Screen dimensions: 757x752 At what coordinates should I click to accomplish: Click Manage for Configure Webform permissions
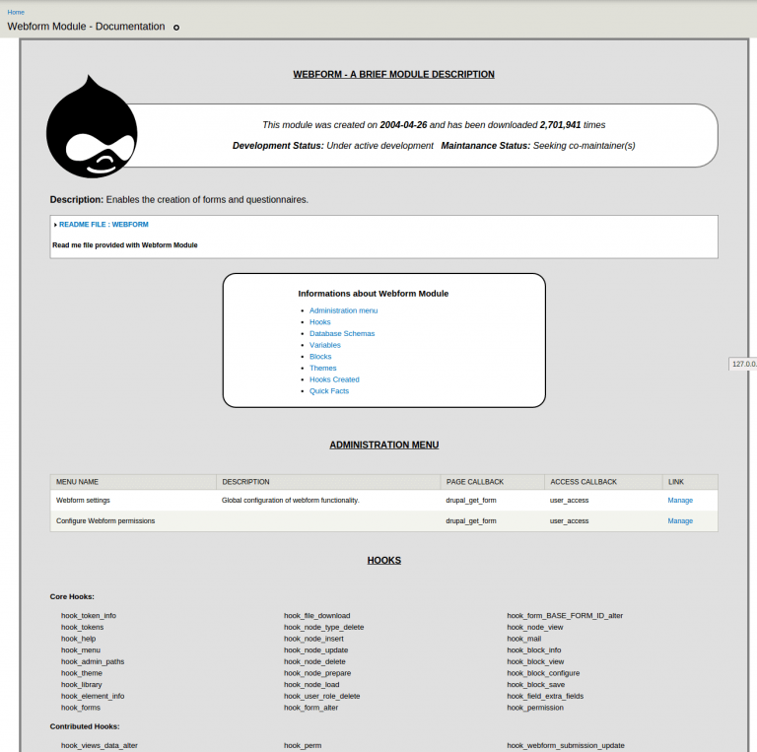point(680,520)
